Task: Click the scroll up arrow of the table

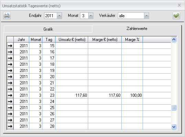Action: coord(174,39)
